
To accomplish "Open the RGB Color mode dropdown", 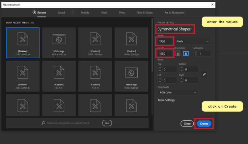I will click(178, 92).
